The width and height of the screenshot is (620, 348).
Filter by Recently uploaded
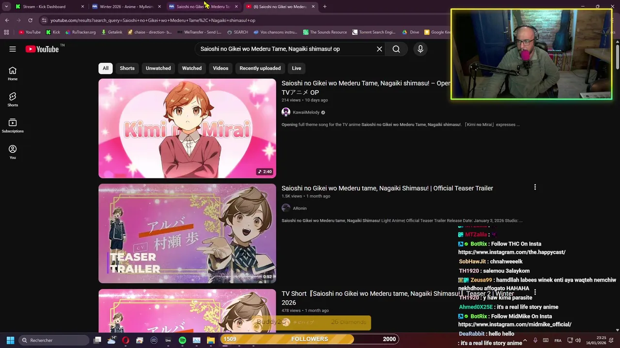pos(260,68)
